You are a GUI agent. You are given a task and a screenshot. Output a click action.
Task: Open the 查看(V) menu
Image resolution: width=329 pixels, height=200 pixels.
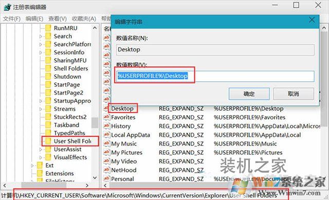click(57, 19)
